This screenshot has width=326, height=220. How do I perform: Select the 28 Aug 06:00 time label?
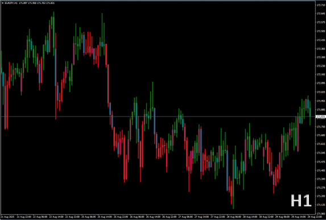tap(234, 217)
